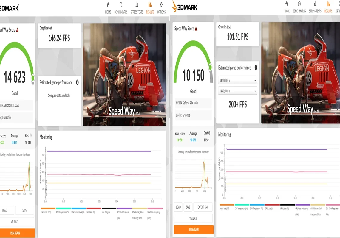Toggle CPU Utility (%) legend in right monitoring chart
340x238 pixels.
pos(287,207)
